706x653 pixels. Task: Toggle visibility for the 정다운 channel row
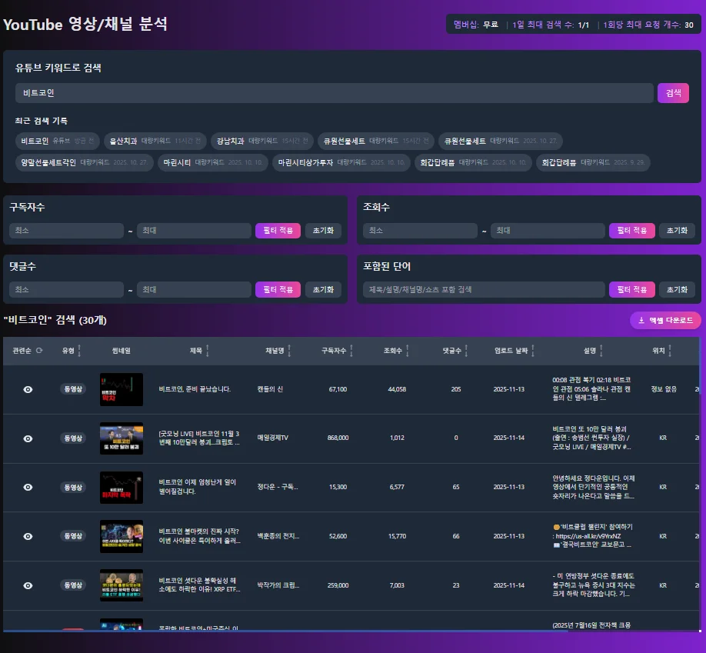pyautogui.click(x=28, y=487)
